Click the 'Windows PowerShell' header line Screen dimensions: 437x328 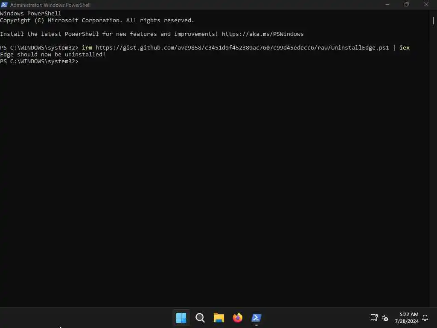pos(31,13)
